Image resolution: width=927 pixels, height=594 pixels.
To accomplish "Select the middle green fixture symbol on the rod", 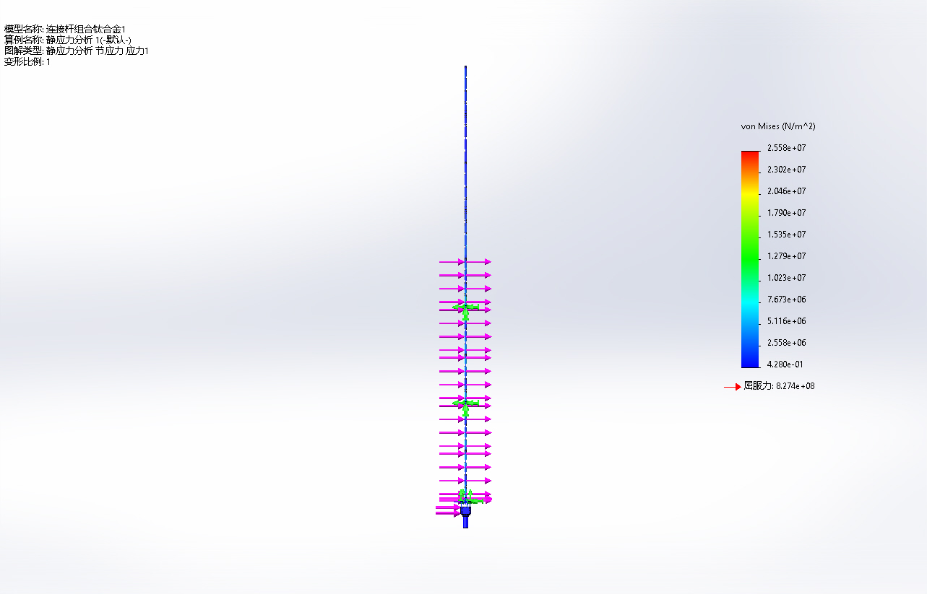I will point(466,407).
